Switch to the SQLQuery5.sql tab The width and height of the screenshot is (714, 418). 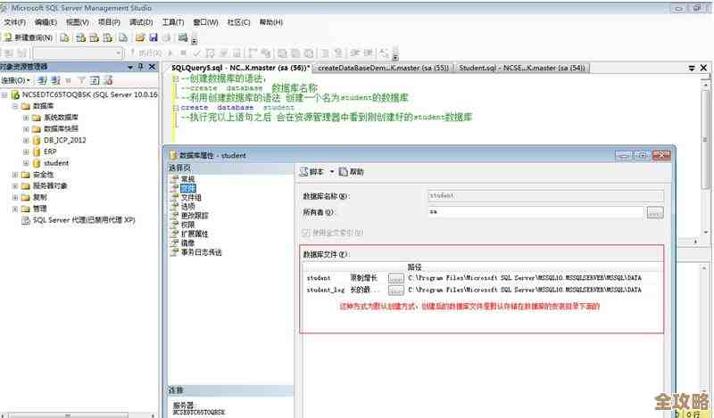(240, 68)
